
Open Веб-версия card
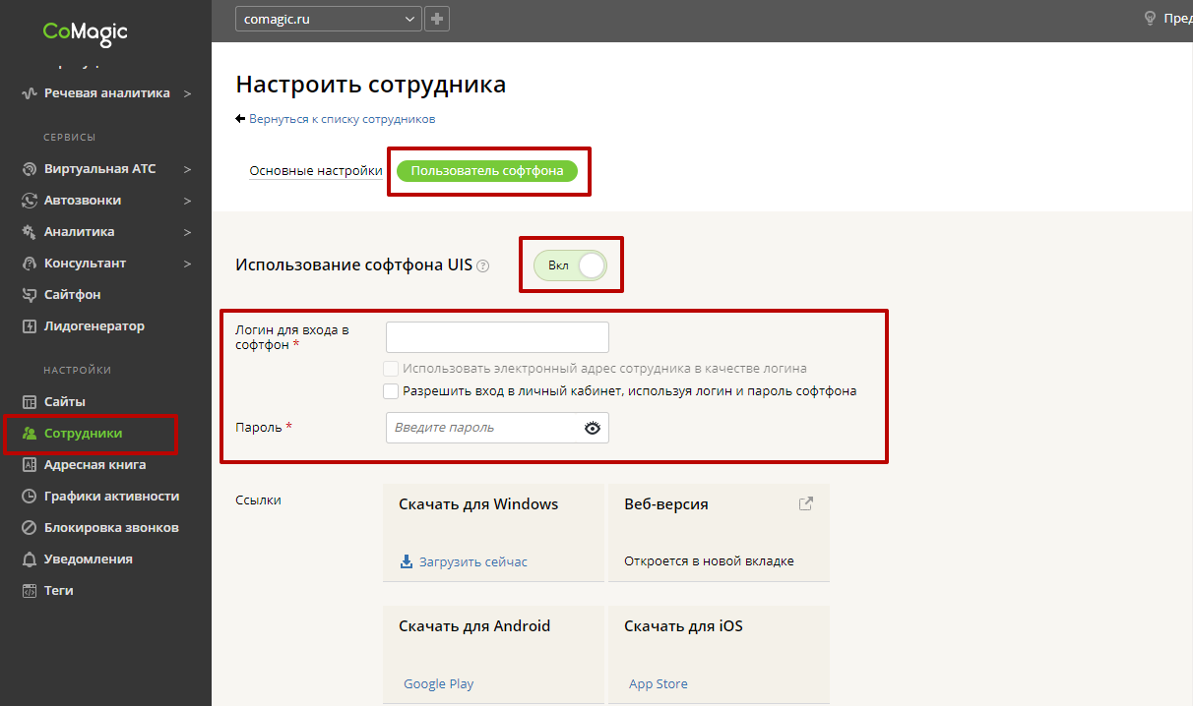(719, 532)
